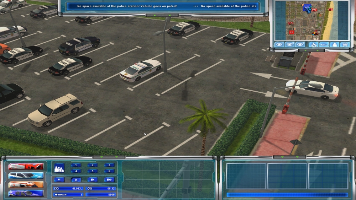The width and height of the screenshot is (356, 200).
Task: Set game to triple fast-forward speed
Action: click(x=109, y=180)
